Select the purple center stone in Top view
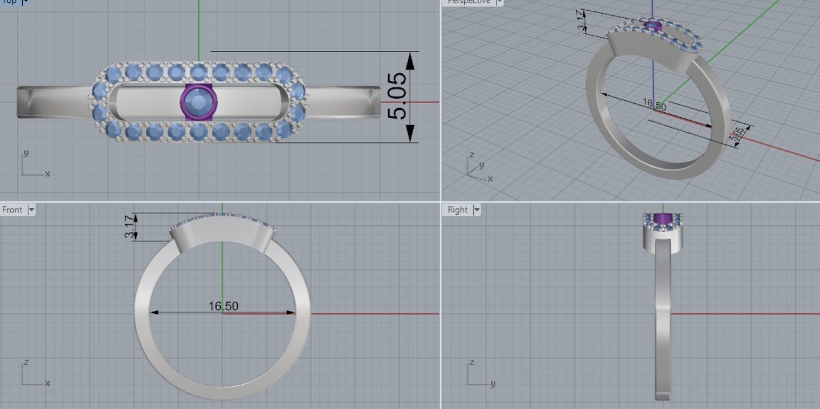This screenshot has height=409, width=820. [x=199, y=102]
